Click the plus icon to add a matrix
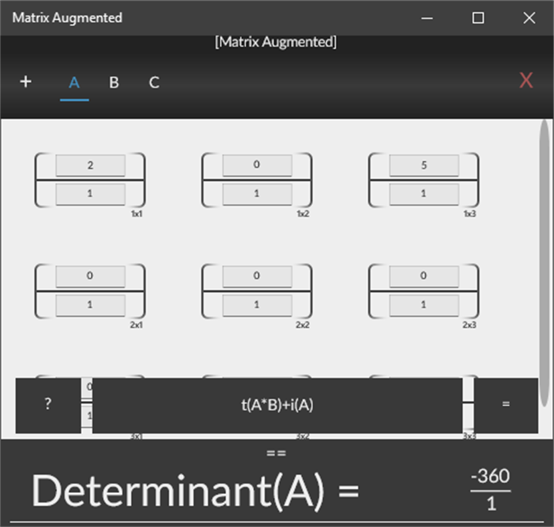This screenshot has width=554, height=527. tap(25, 82)
